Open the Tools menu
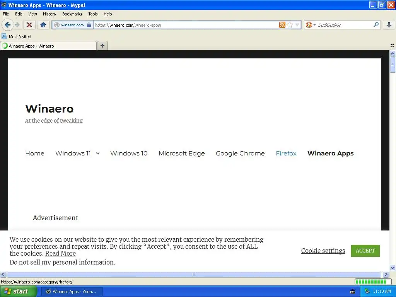396x297 pixels. point(93,14)
